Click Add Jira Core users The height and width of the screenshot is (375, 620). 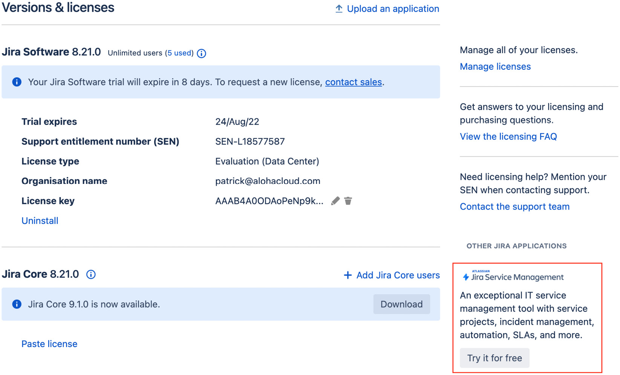click(x=398, y=275)
